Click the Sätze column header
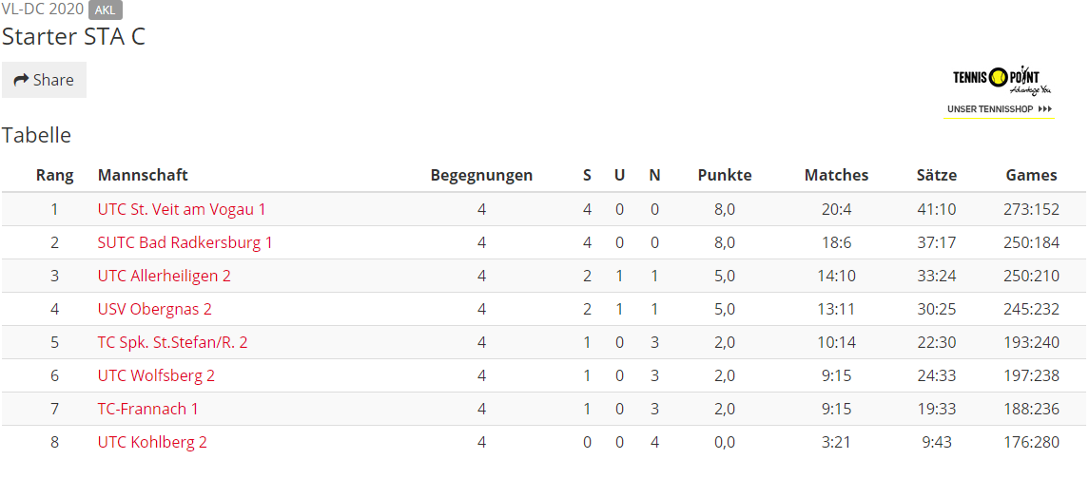Image resolution: width=1089 pixels, height=479 pixels. (x=936, y=175)
